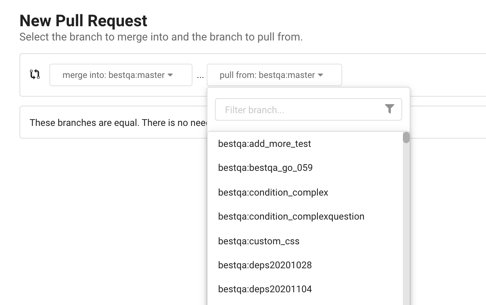Click the branch swap compare icon

[x=35, y=75]
